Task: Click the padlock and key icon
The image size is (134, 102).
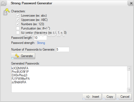Action: pyautogui.click(x=6, y=12)
